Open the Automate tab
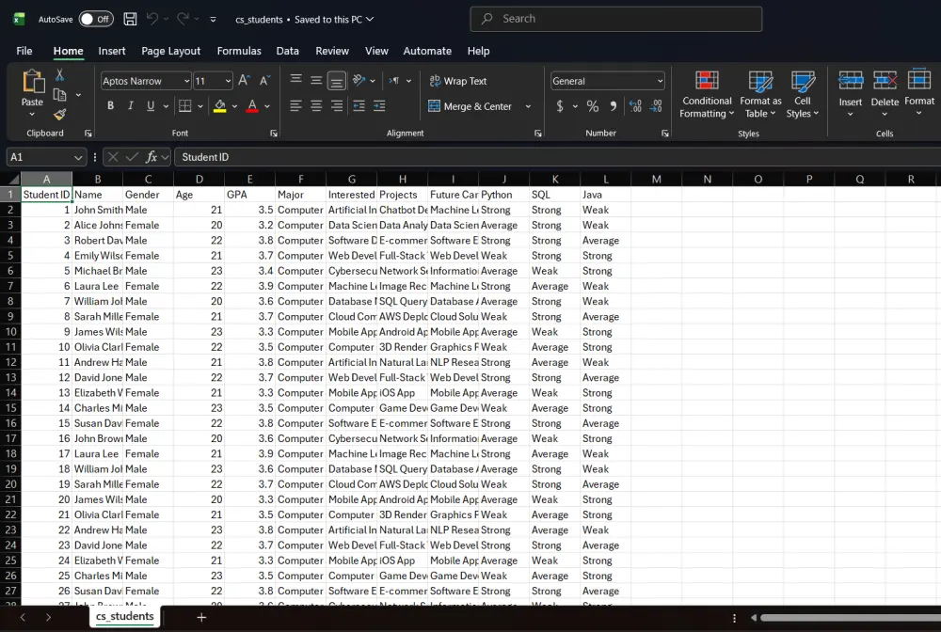Screen dimensions: 941x632 click(x=427, y=51)
